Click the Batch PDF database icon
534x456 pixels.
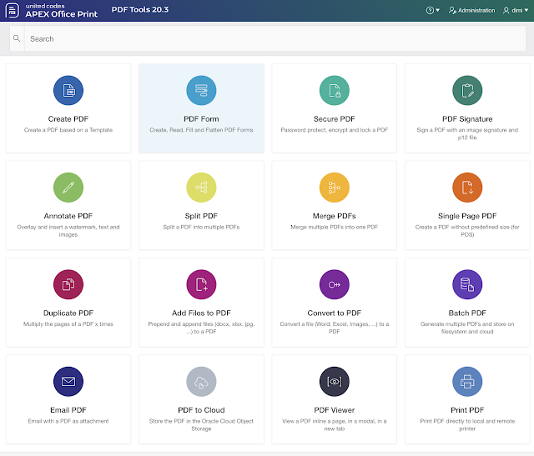point(467,284)
